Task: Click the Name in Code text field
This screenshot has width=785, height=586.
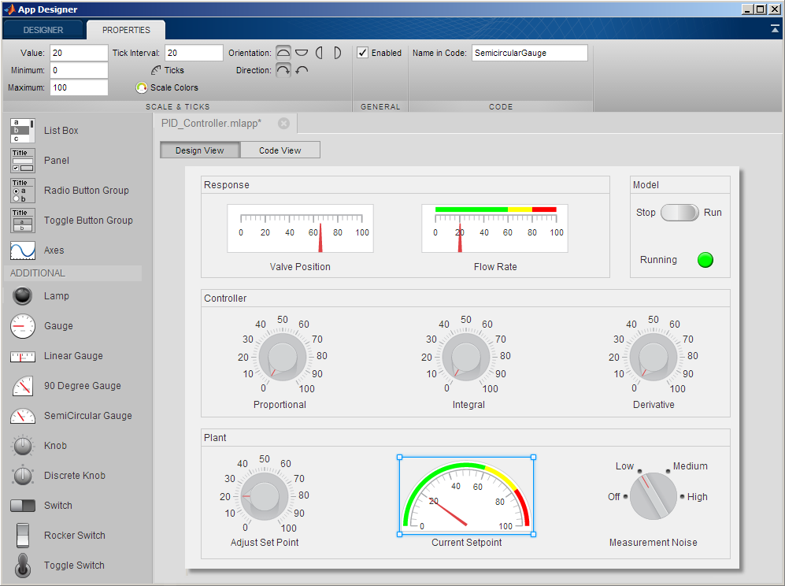Action: [529, 53]
